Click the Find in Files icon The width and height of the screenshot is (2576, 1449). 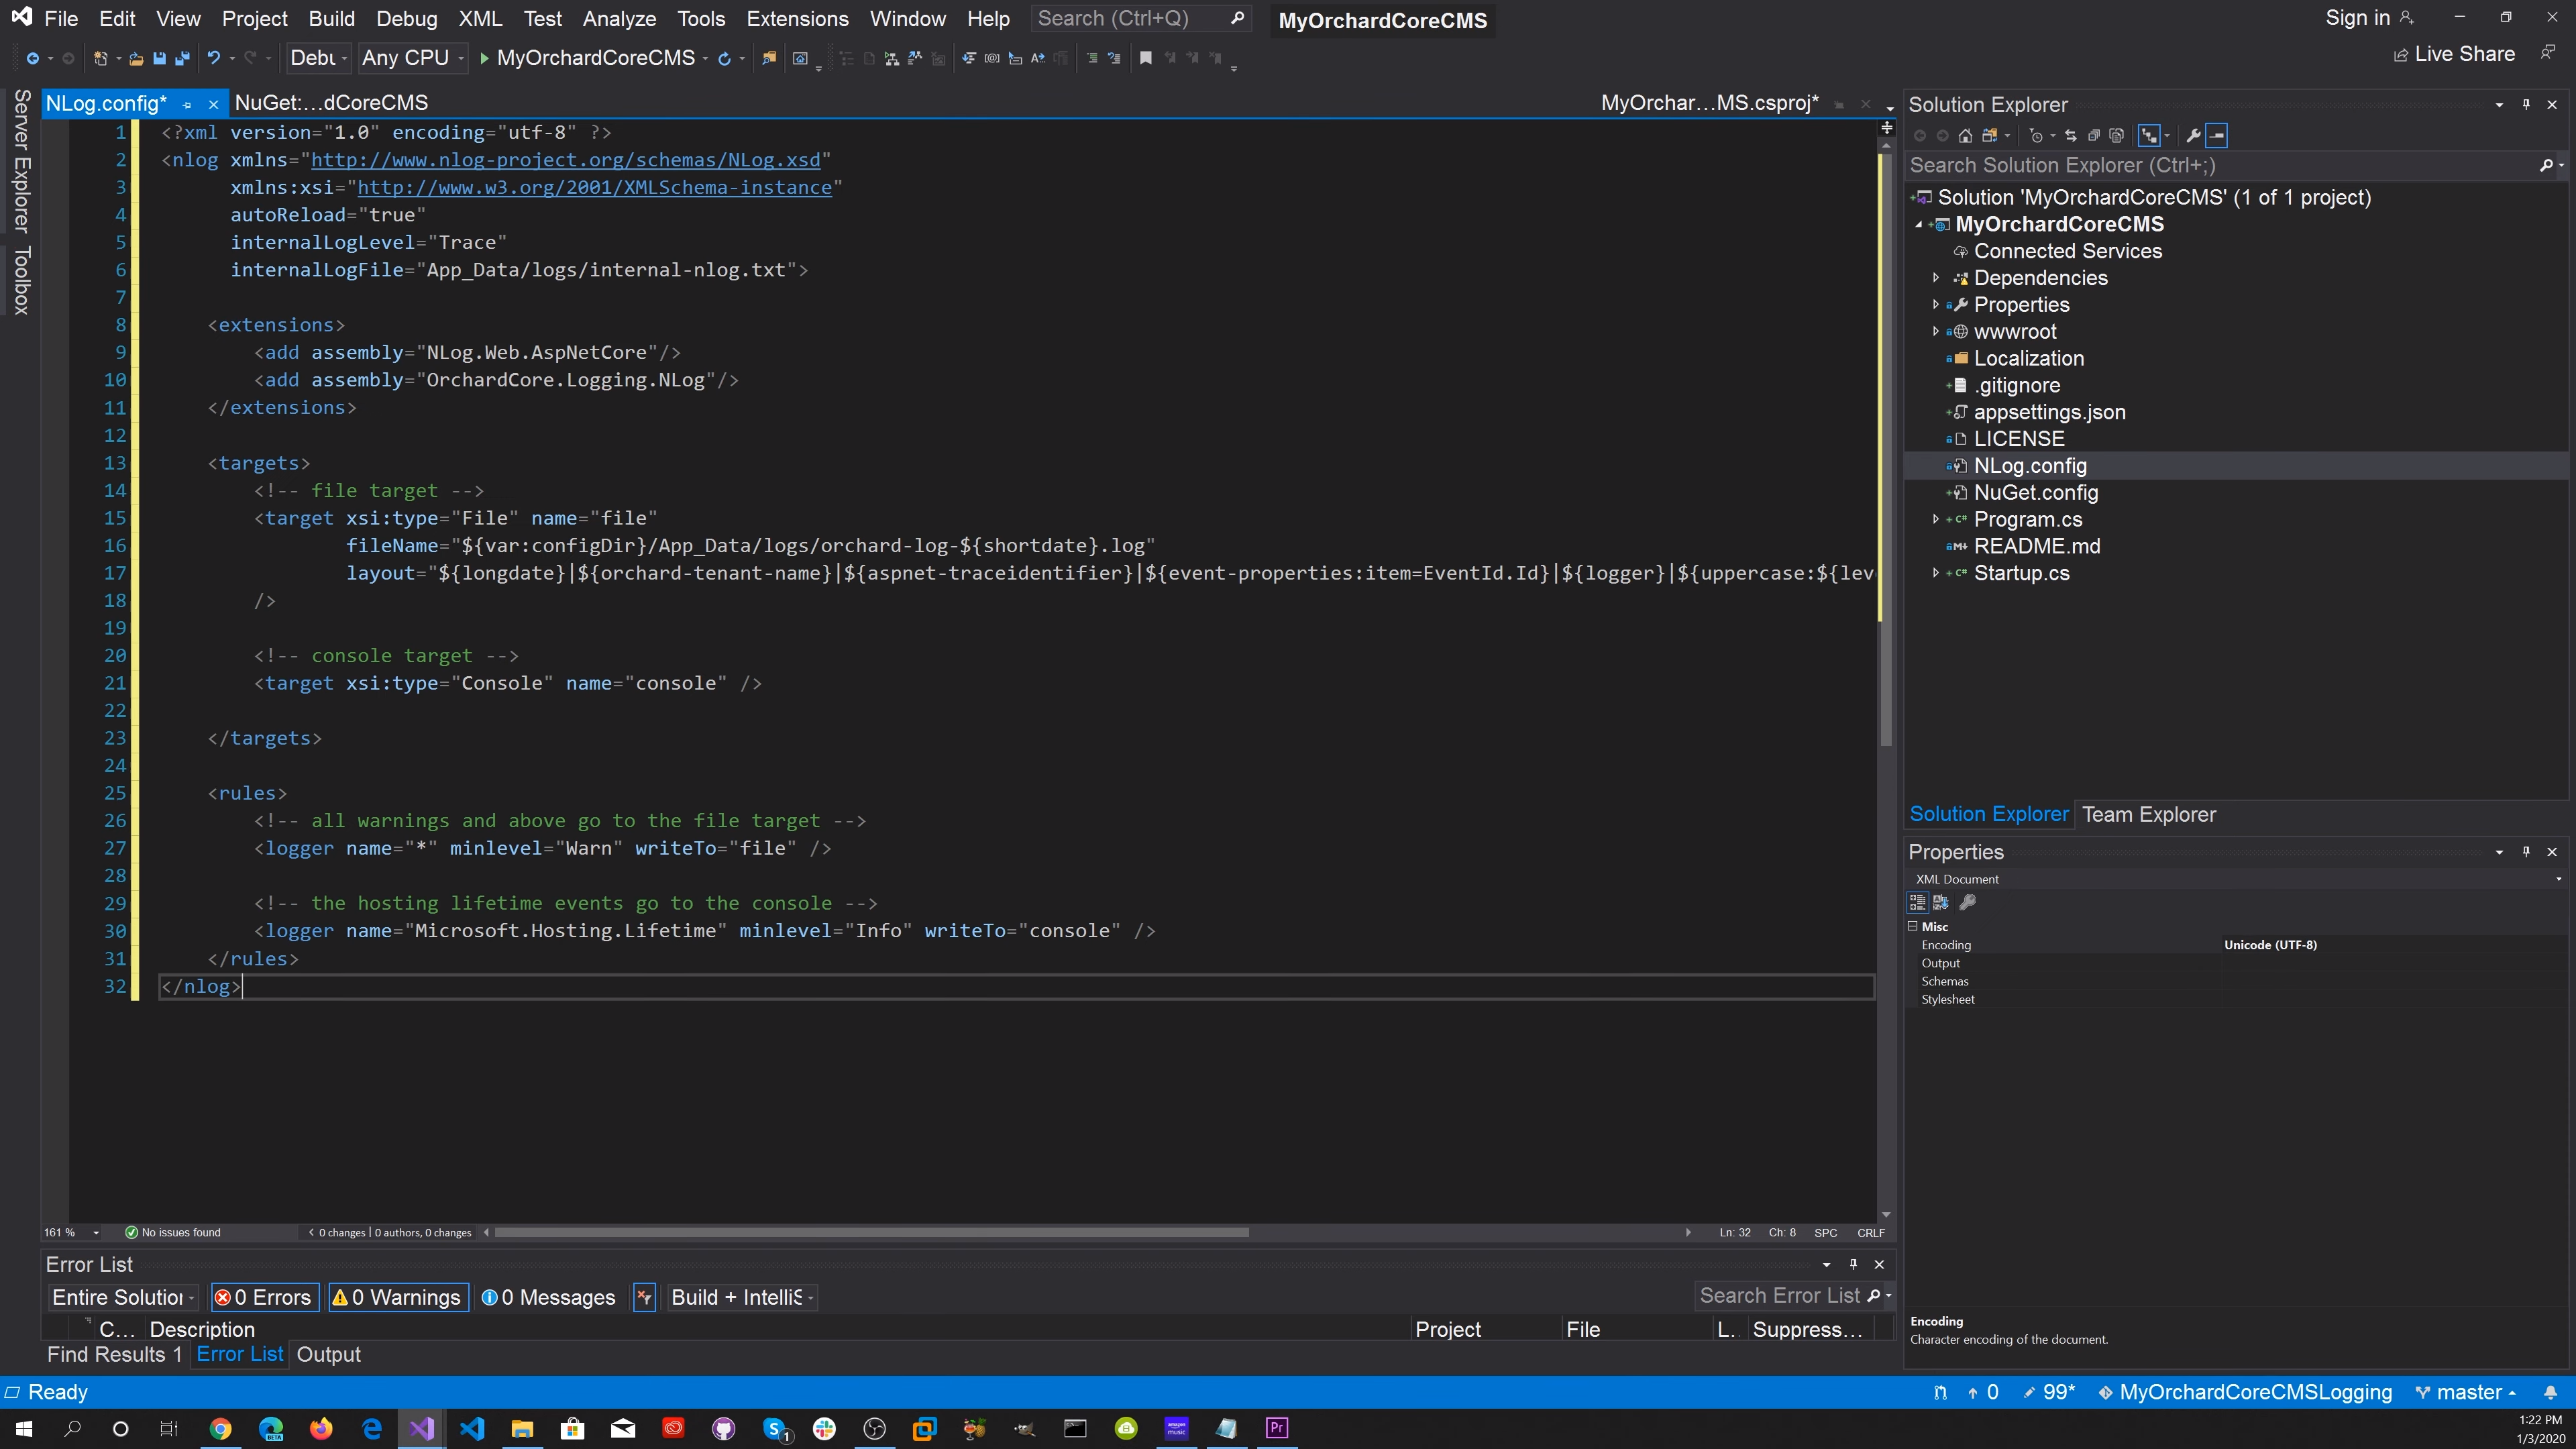768,59
